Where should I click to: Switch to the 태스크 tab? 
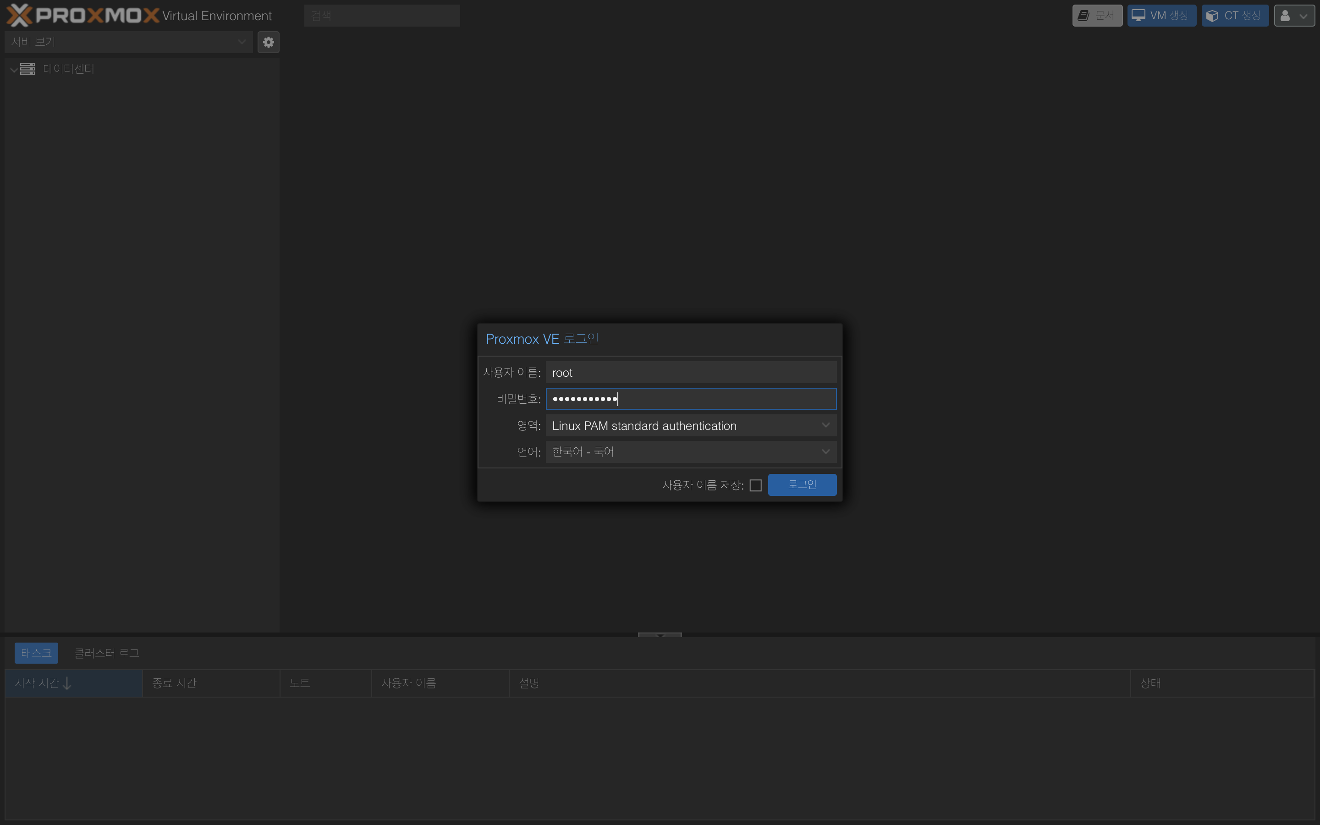point(36,653)
